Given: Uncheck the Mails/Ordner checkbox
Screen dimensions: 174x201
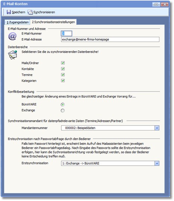Looking at the screenshot, I should click(x=63, y=63).
